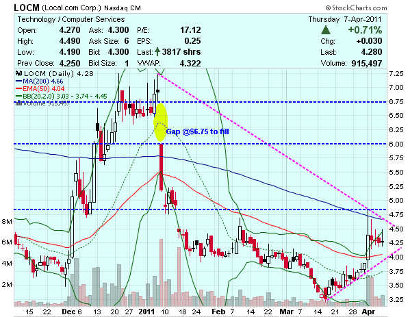Click the Chg value +0.030

point(369,41)
